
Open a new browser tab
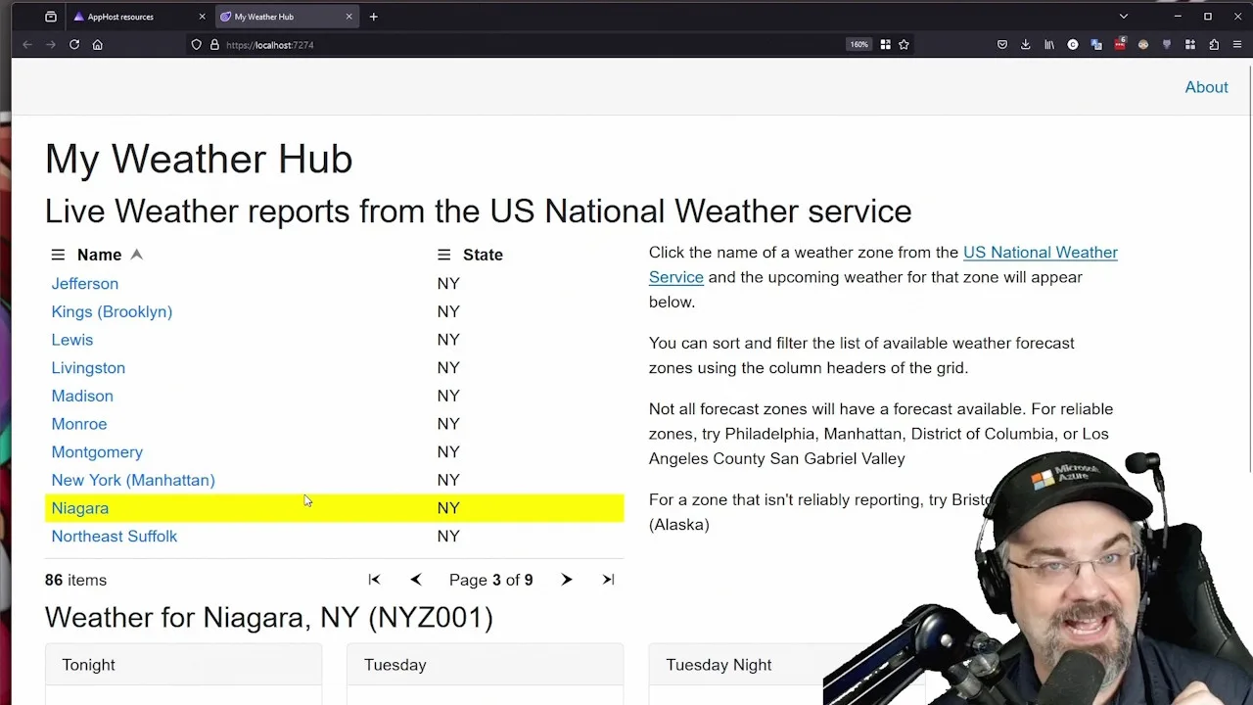373,16
